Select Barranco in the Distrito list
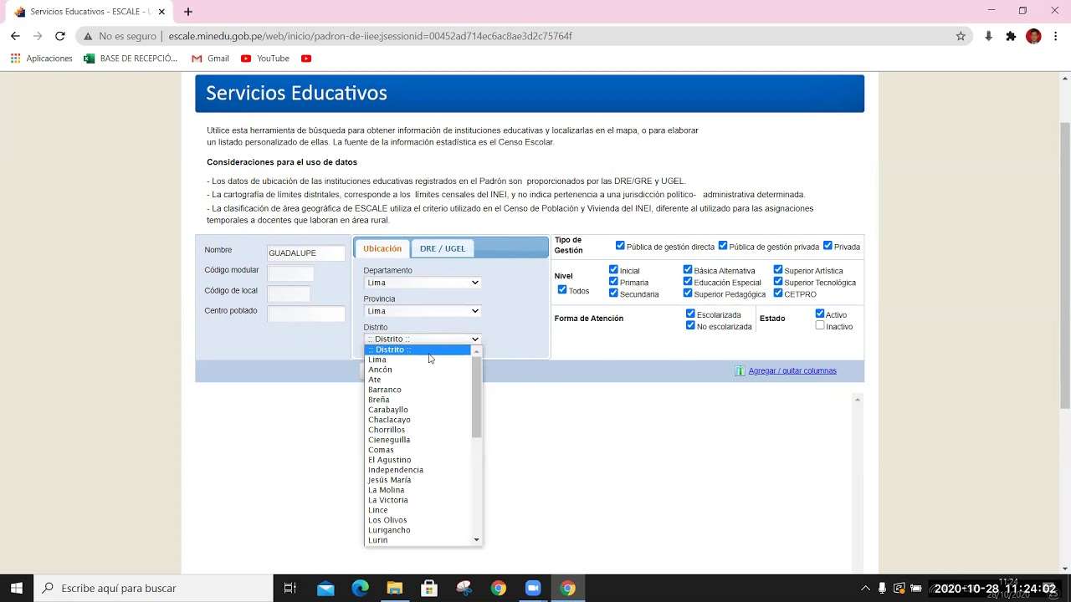Screen dimensions: 1071x602 [385, 389]
